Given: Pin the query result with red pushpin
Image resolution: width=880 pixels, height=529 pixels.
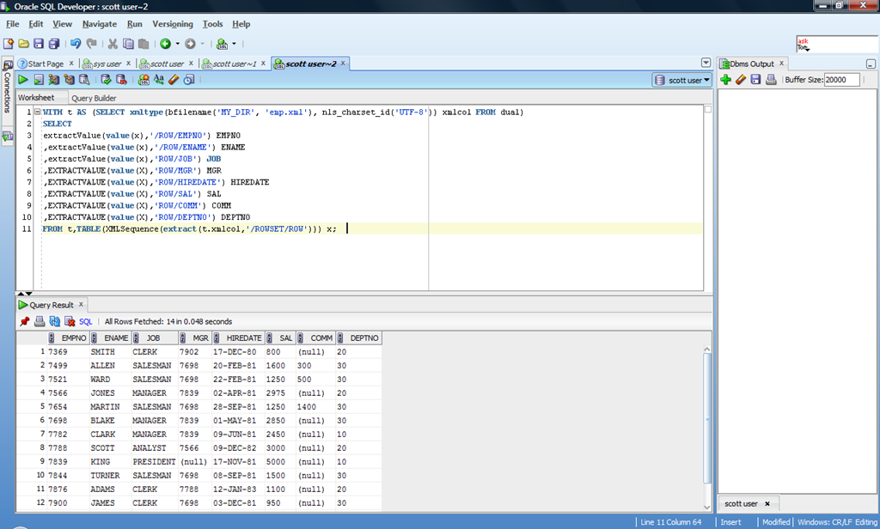Looking at the screenshot, I should (x=24, y=321).
